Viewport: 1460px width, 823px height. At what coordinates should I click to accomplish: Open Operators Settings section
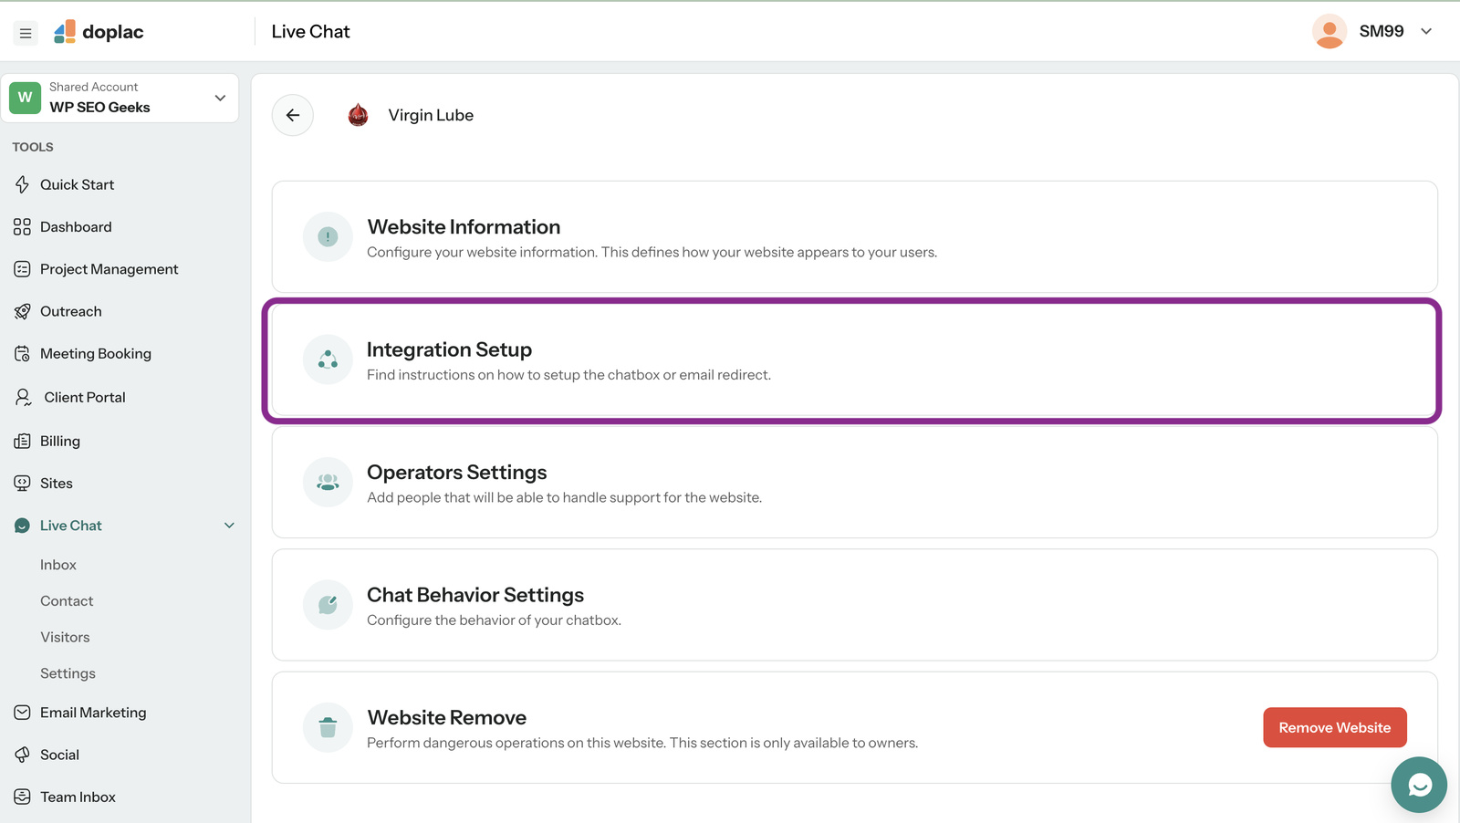[x=854, y=483]
